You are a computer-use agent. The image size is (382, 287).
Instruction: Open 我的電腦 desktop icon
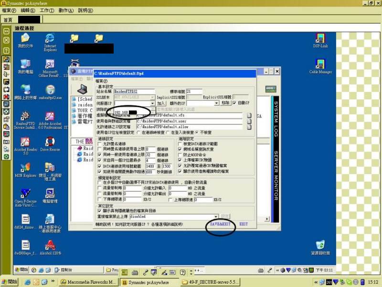click(25, 66)
